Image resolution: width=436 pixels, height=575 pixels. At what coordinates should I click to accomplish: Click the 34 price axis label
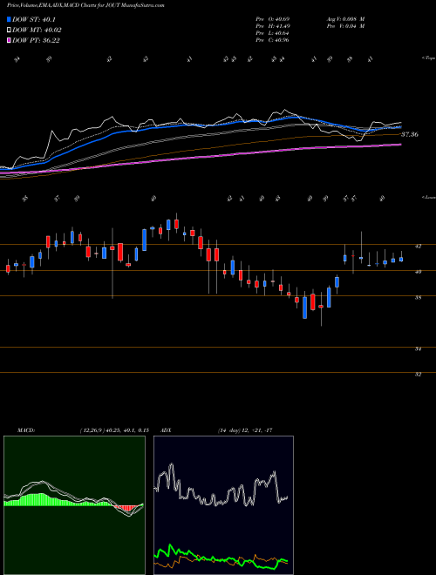tap(418, 348)
